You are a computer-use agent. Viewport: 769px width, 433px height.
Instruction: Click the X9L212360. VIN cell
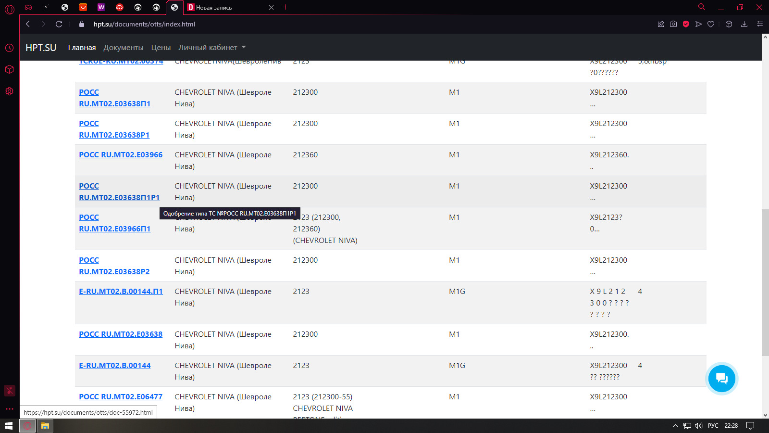pyautogui.click(x=609, y=161)
